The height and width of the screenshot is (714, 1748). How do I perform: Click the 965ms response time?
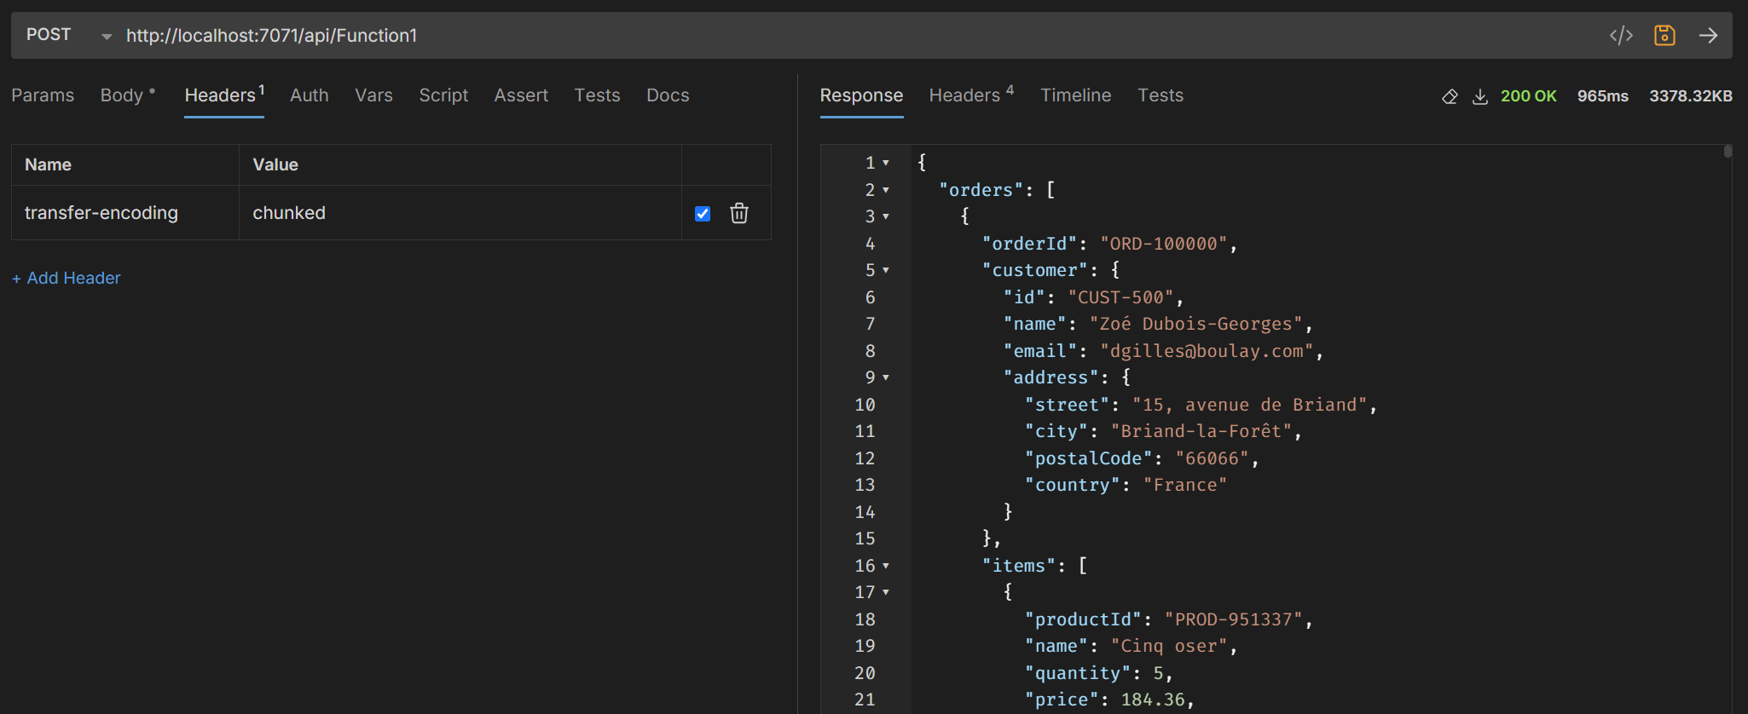pyautogui.click(x=1602, y=96)
